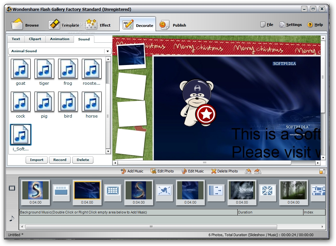
Task: Click the Index column header
Action: 314,212
